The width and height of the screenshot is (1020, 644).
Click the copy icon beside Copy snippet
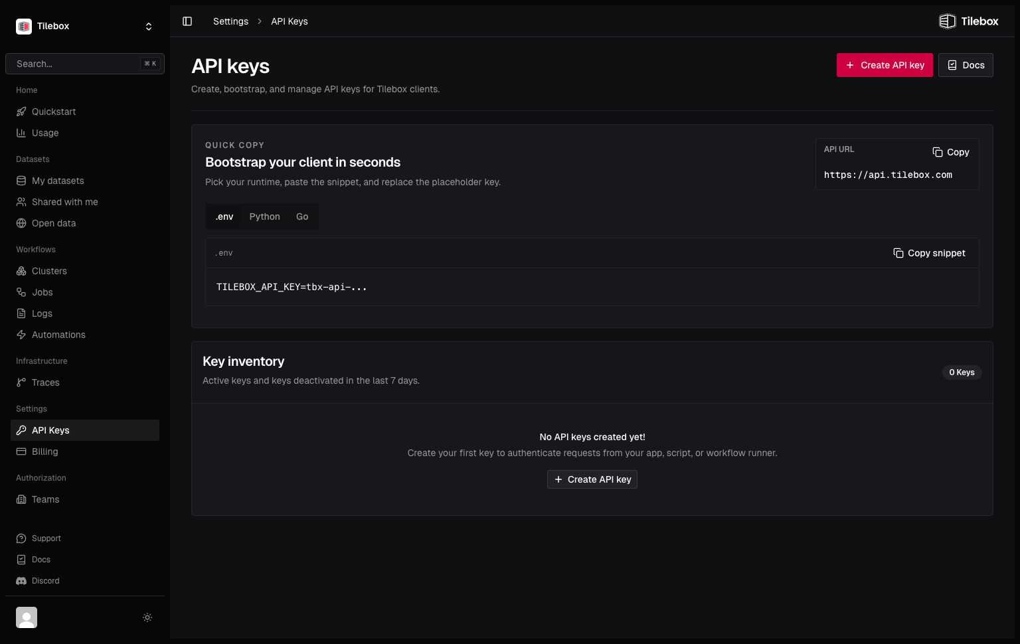tap(898, 253)
